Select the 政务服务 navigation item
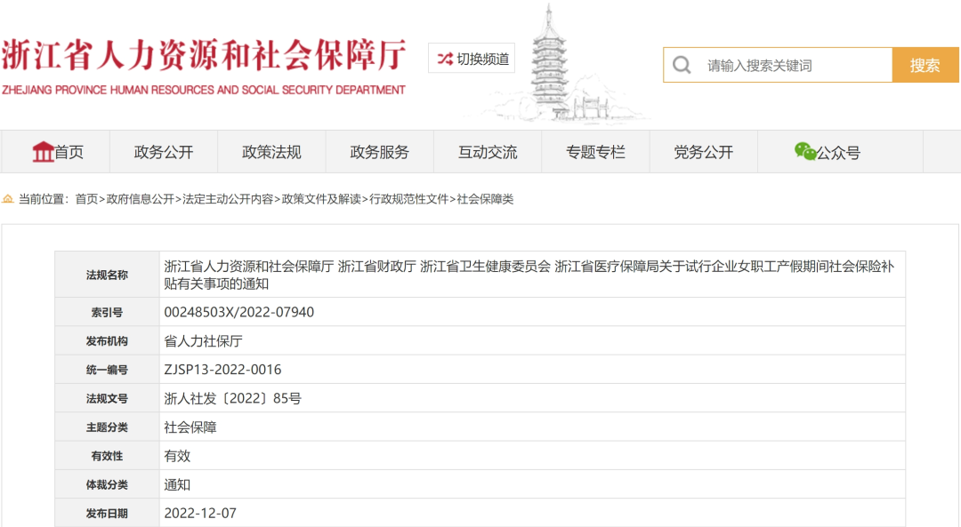This screenshot has width=961, height=527. click(380, 152)
